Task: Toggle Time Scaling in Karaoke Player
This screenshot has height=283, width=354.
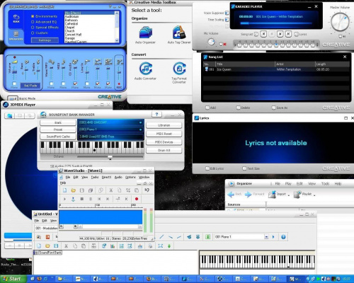Action: 227,20
